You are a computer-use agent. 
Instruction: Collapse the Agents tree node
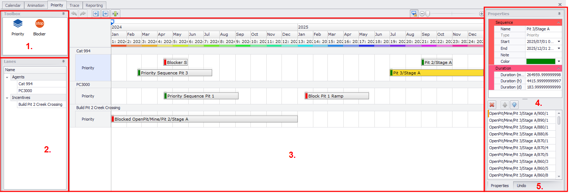(x=7, y=77)
